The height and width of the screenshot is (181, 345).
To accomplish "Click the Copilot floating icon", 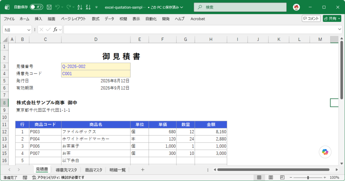I will 325,152.
